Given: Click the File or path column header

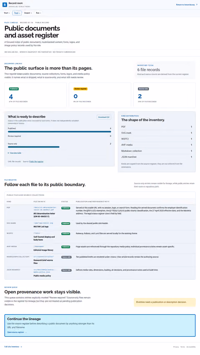Looking at the screenshot, I should (40, 202).
